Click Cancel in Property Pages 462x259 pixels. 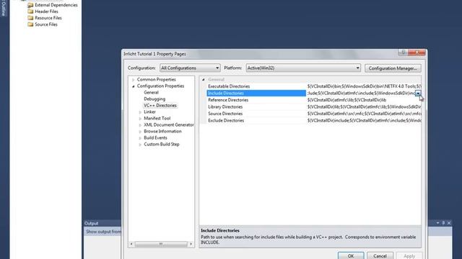point(380,256)
